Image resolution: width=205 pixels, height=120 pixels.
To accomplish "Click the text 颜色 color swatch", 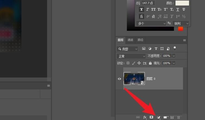I will [x=182, y=3].
